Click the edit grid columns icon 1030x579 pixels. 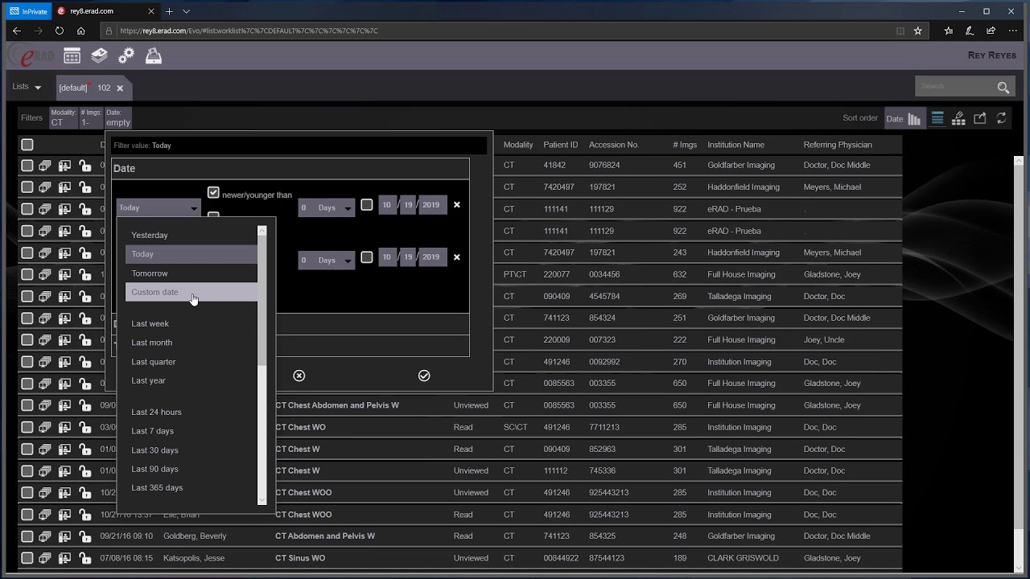click(958, 118)
